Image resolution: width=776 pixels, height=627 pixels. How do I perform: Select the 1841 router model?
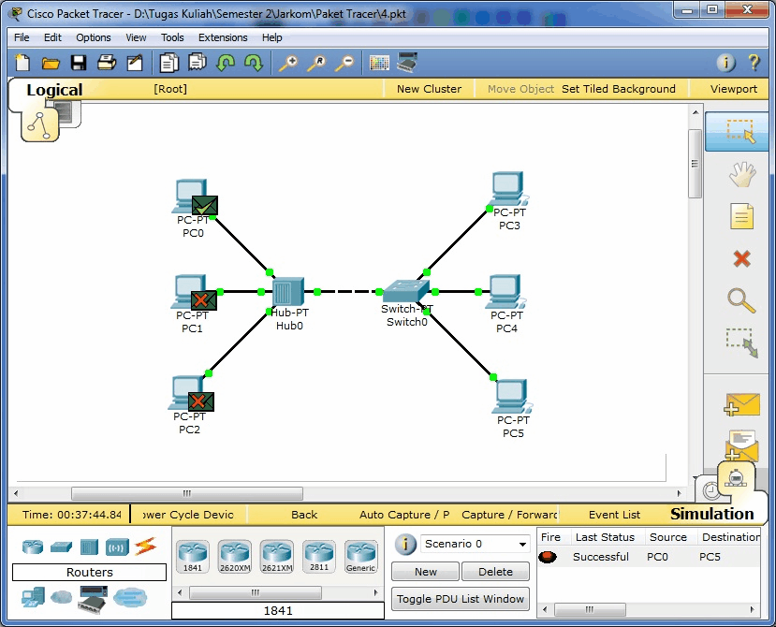(x=192, y=553)
